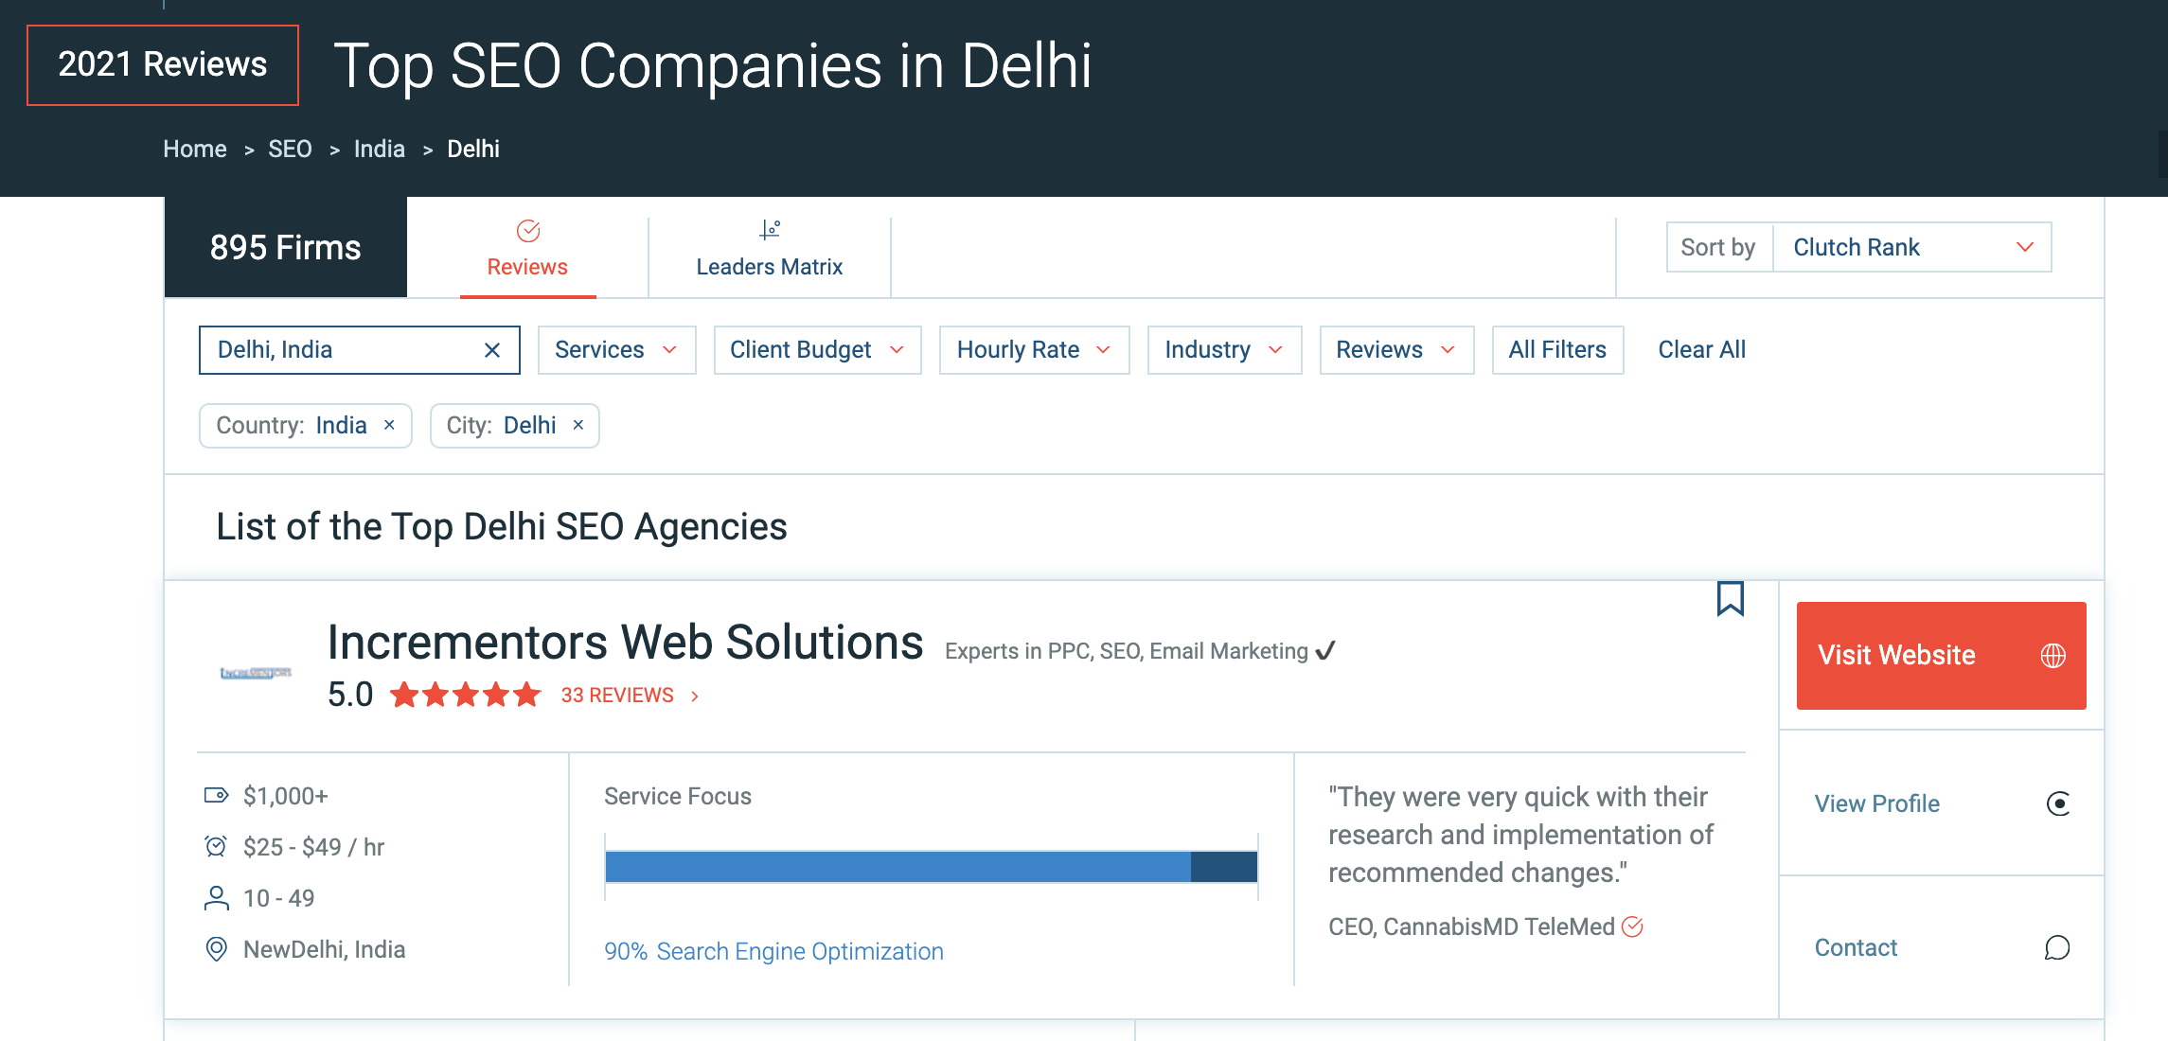
Task: Click the 90% Search Engine Optimization link
Action: pos(773,951)
